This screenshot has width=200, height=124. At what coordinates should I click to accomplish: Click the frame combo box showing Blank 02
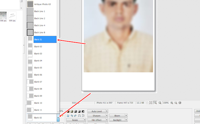43,118
